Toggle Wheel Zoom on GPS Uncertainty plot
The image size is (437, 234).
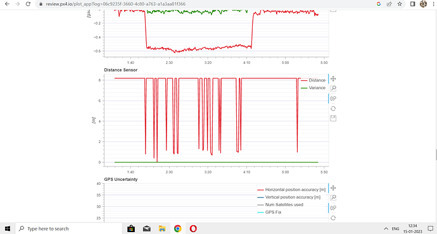[333, 208]
